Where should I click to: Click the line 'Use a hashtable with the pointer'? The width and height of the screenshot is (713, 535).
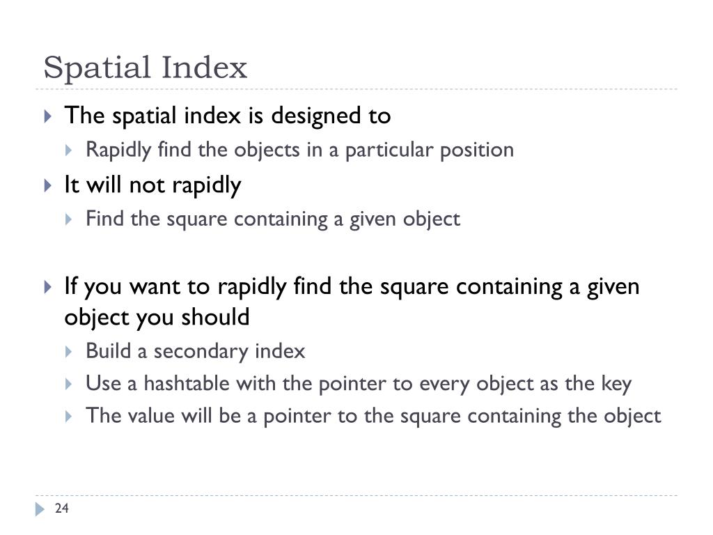tap(359, 384)
